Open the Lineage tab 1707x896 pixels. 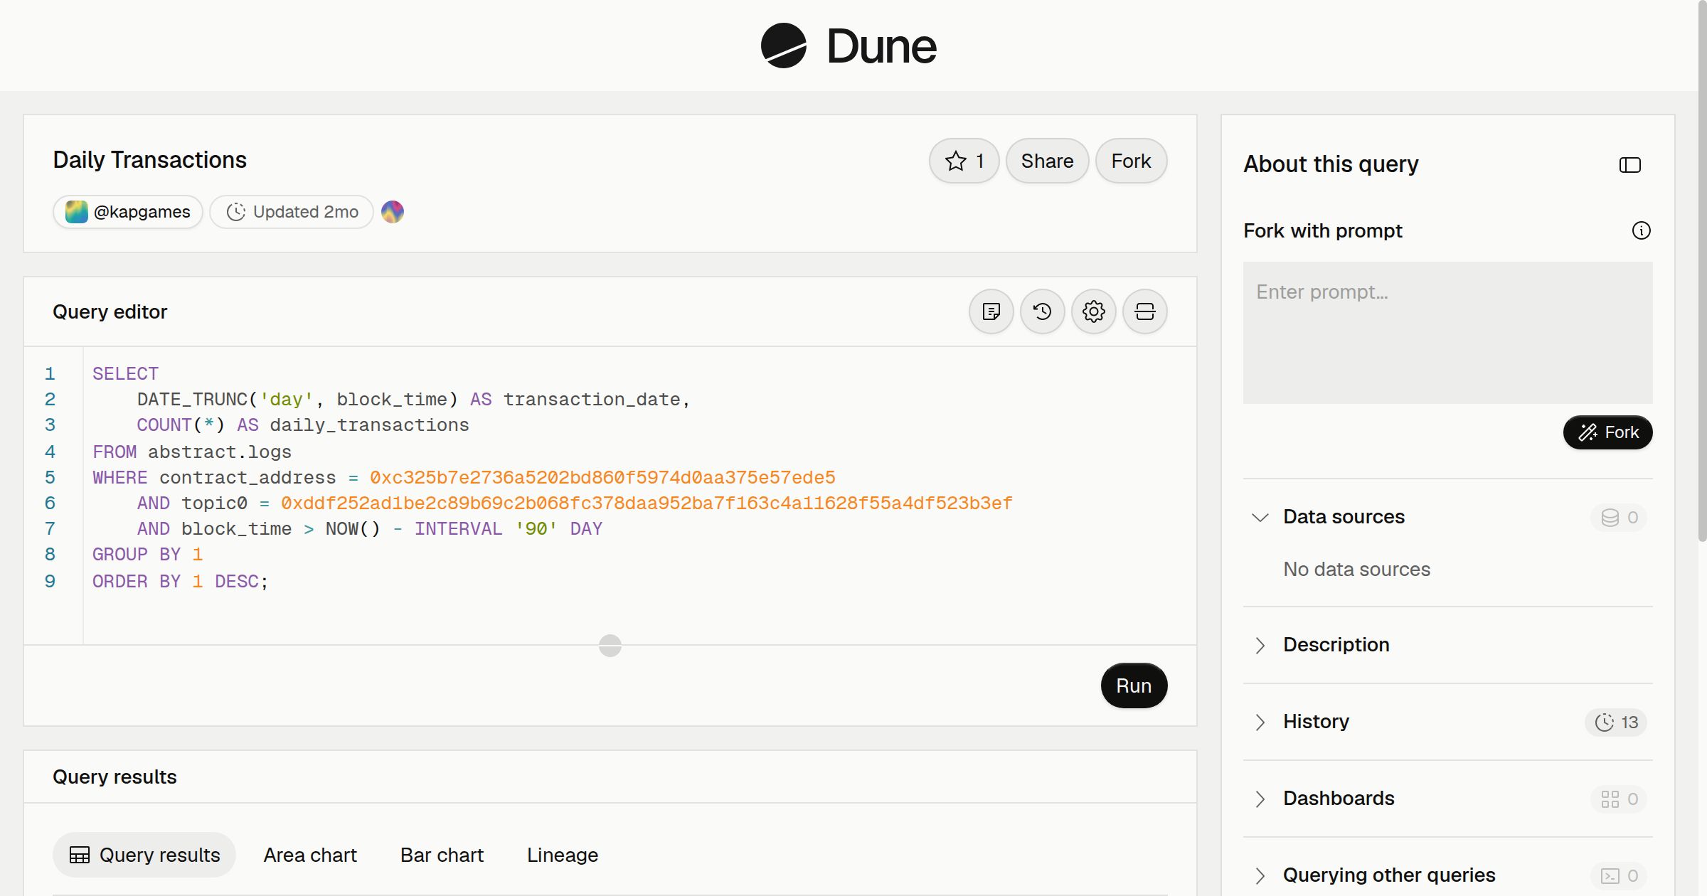563,855
